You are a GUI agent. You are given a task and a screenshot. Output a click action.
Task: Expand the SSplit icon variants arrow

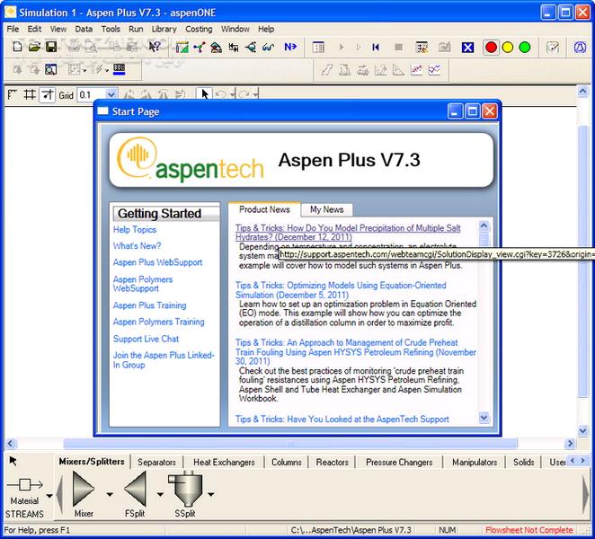(x=210, y=494)
